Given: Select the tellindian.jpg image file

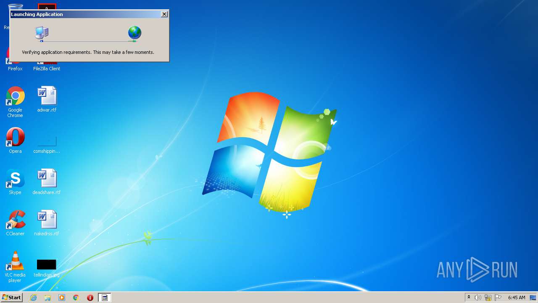Looking at the screenshot, I should [47, 268].
